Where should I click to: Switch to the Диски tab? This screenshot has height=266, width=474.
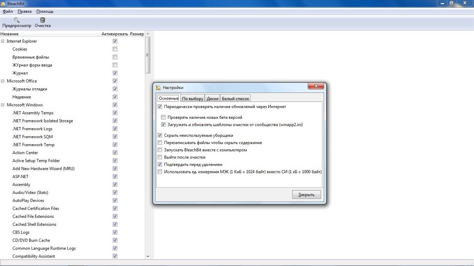click(212, 98)
